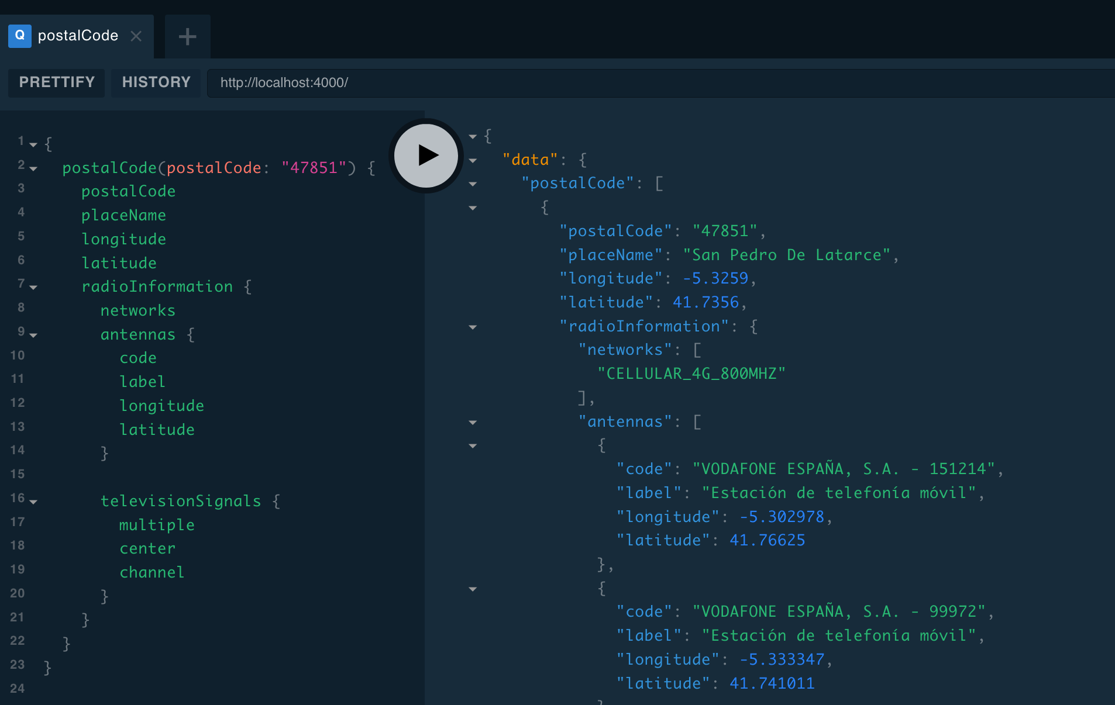Open a new tab with the plus icon
Viewport: 1115px width, 705px height.
pyautogui.click(x=187, y=36)
